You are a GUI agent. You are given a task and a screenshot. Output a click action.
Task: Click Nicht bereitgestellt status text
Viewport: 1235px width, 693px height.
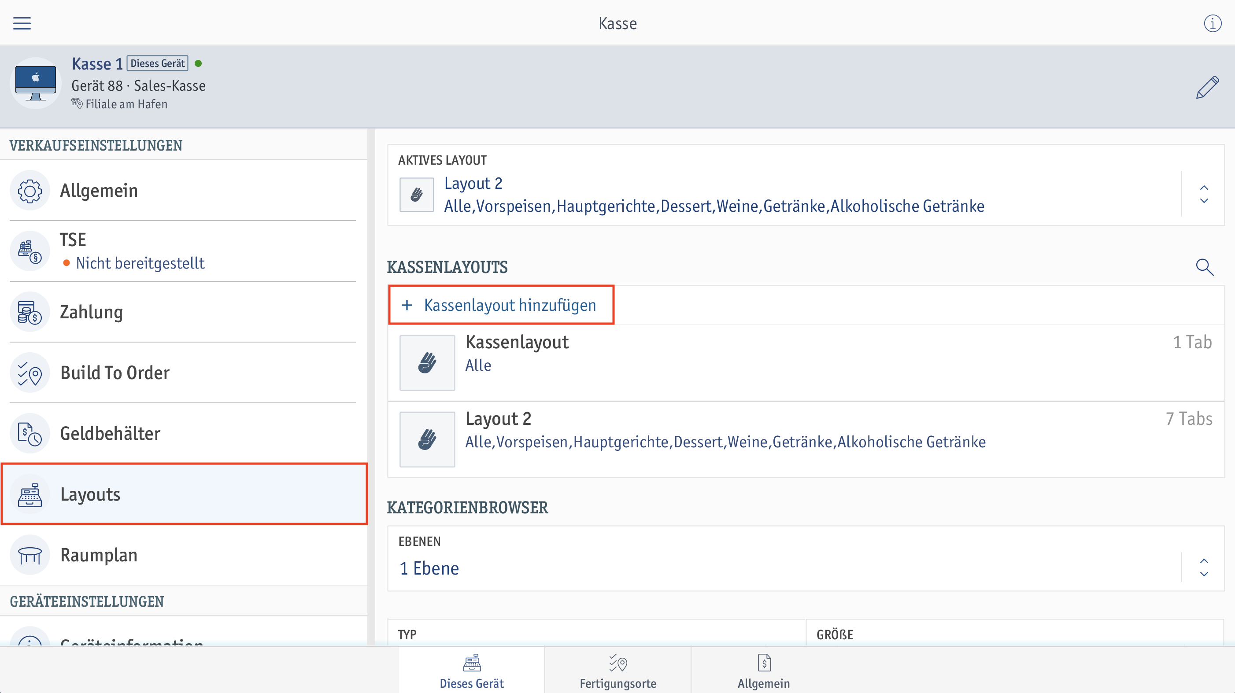(140, 263)
